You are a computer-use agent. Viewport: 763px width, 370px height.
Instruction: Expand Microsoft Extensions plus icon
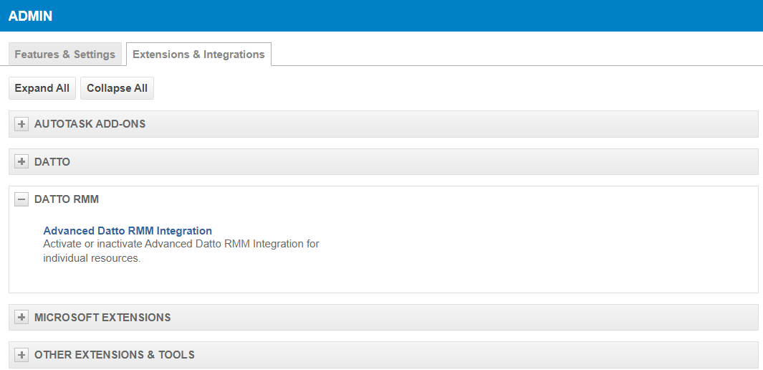(21, 318)
